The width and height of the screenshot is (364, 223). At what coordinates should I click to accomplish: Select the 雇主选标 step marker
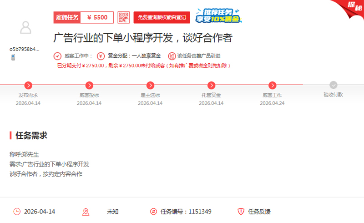[x=150, y=85]
